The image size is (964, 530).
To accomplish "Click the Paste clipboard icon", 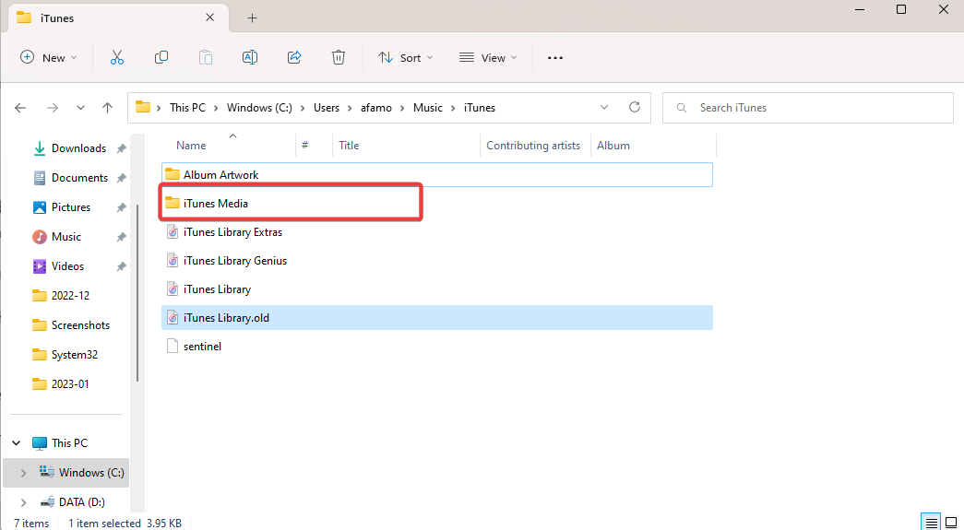I will pos(206,58).
